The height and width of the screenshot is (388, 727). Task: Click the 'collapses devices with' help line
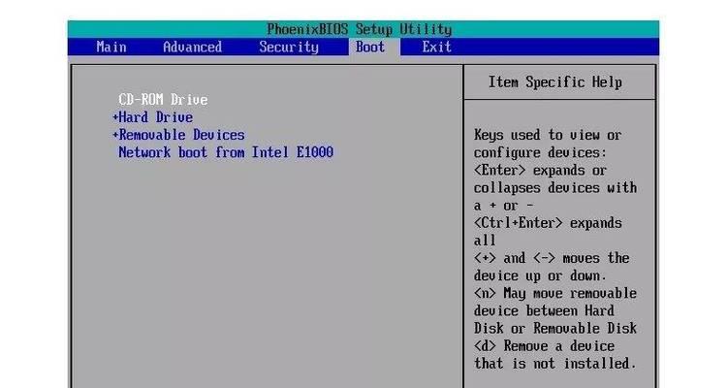[555, 188]
